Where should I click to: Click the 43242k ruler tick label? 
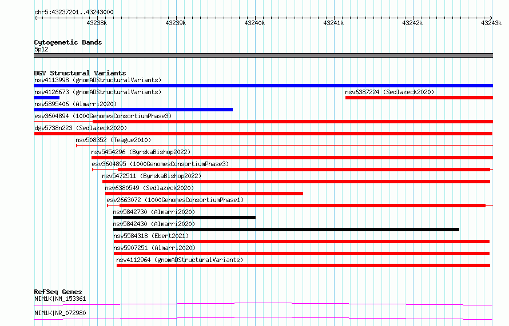412,23
